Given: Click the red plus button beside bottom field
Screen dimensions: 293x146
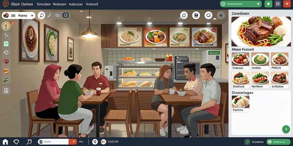Looking at the screenshot, I should [74, 142].
